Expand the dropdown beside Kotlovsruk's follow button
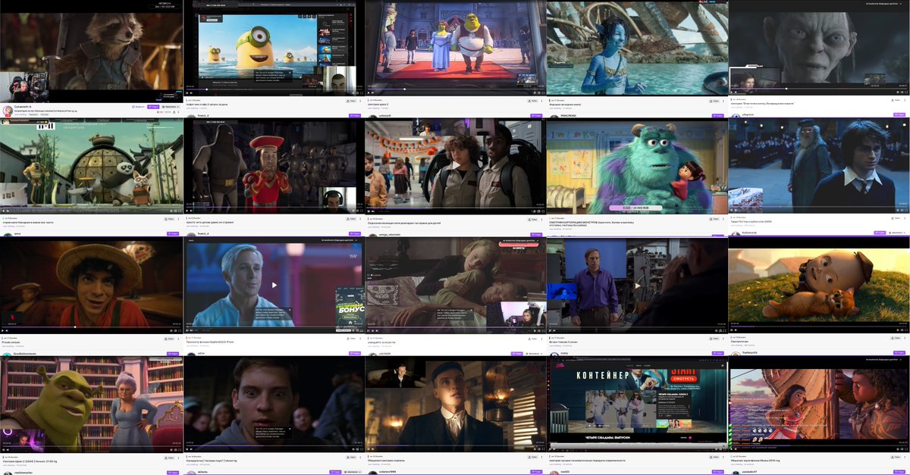910x475 pixels. tap(897, 233)
